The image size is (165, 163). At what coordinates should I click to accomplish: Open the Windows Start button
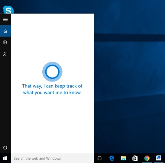pos(5,158)
